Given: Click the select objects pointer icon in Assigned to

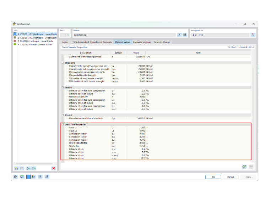Looking at the screenshot, I should click(253, 35).
